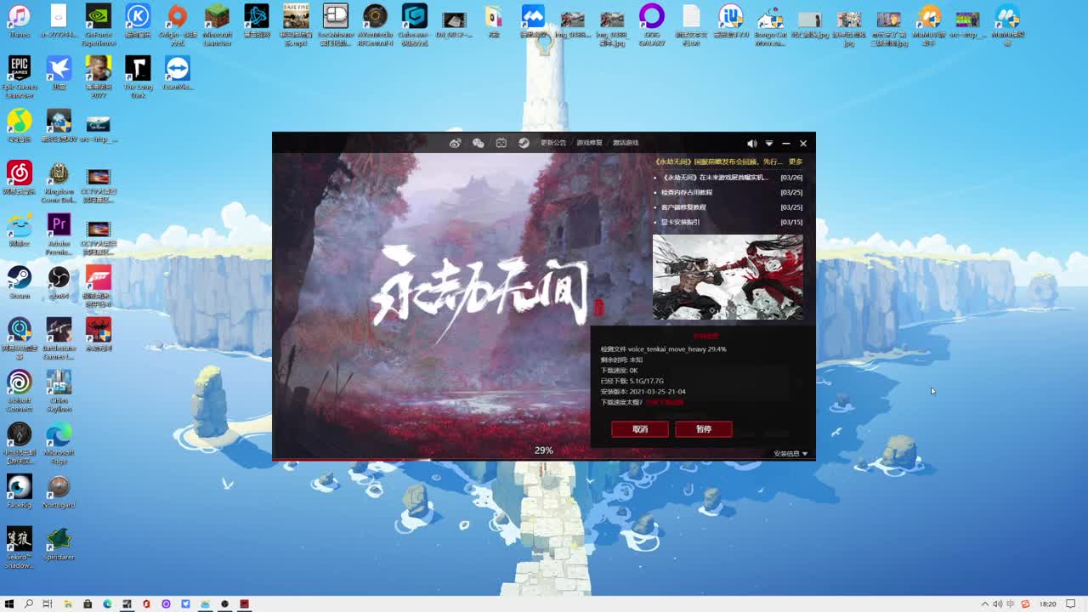Screen dimensions: 1088x612
Task: Open the blue KuGou music desktop shortcut
Action: [x=138, y=22]
